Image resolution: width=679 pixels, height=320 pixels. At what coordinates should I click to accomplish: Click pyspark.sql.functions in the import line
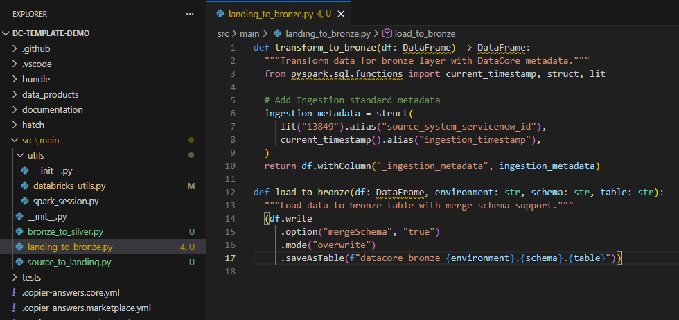pyautogui.click(x=347, y=73)
